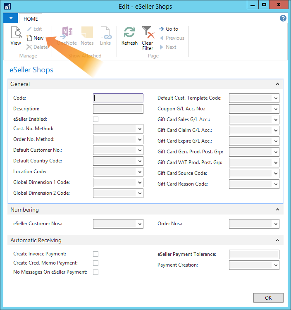Open Gift Card Expire G/L Acc. dropdown
Image resolution: width=291 pixels, height=310 pixels.
tap(276, 141)
